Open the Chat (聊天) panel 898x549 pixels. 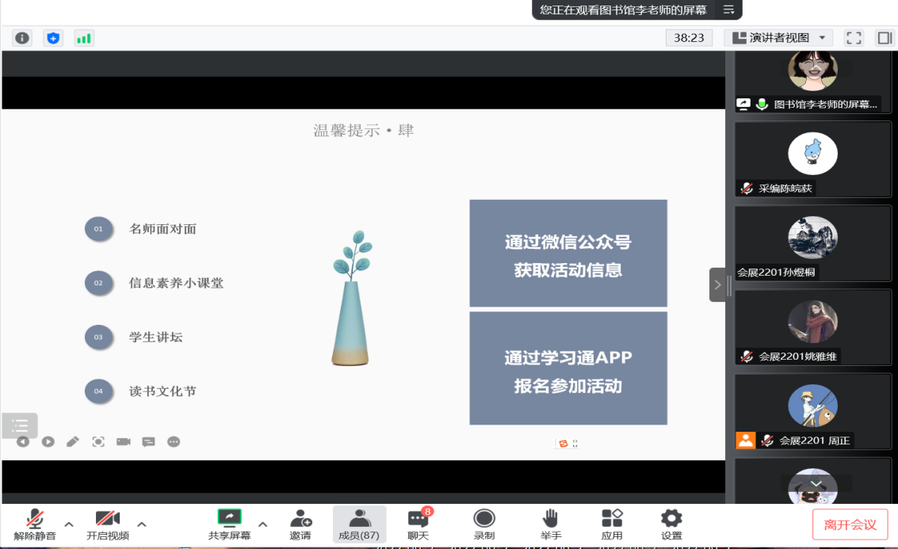click(418, 524)
